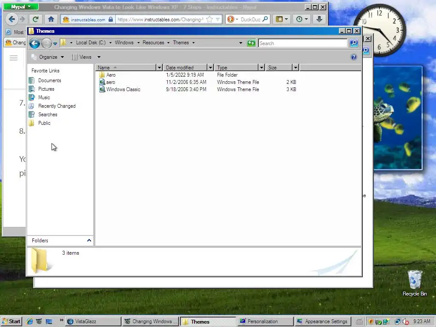Image resolution: width=436 pixels, height=327 pixels.
Task: Click hamburger menu on Instructables page
Action: pyautogui.click(x=14, y=58)
